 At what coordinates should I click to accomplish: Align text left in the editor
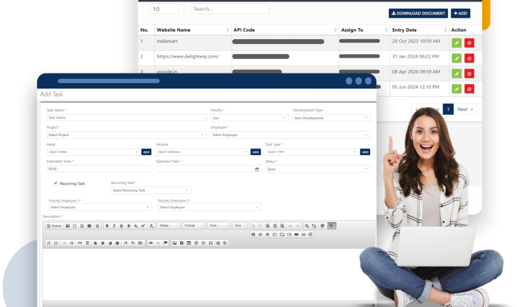tap(95, 243)
